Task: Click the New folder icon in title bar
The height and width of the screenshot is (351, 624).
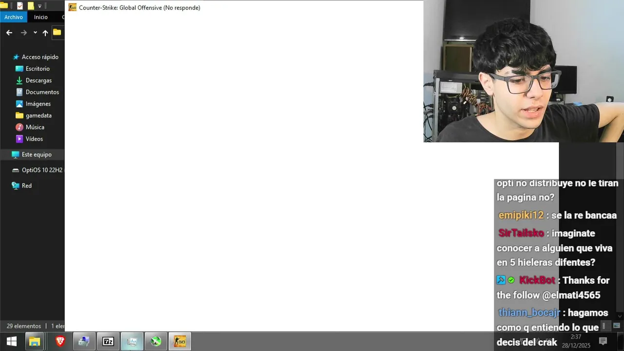Action: 31,6
